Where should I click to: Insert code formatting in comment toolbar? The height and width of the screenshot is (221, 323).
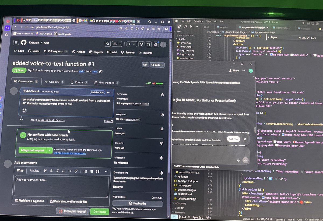click(x=70, y=171)
